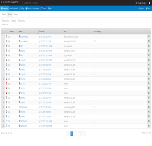This screenshot has width=152, height=146.
Task: Switch to the Overview tab
Action: 4,14
